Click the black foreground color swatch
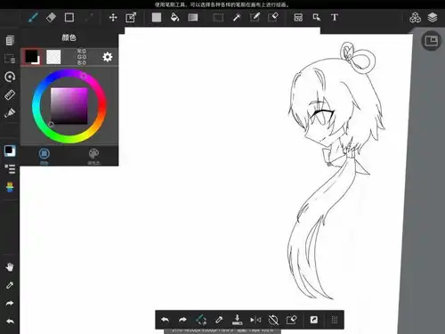The height and width of the screenshot is (334, 445). pyautogui.click(x=31, y=56)
